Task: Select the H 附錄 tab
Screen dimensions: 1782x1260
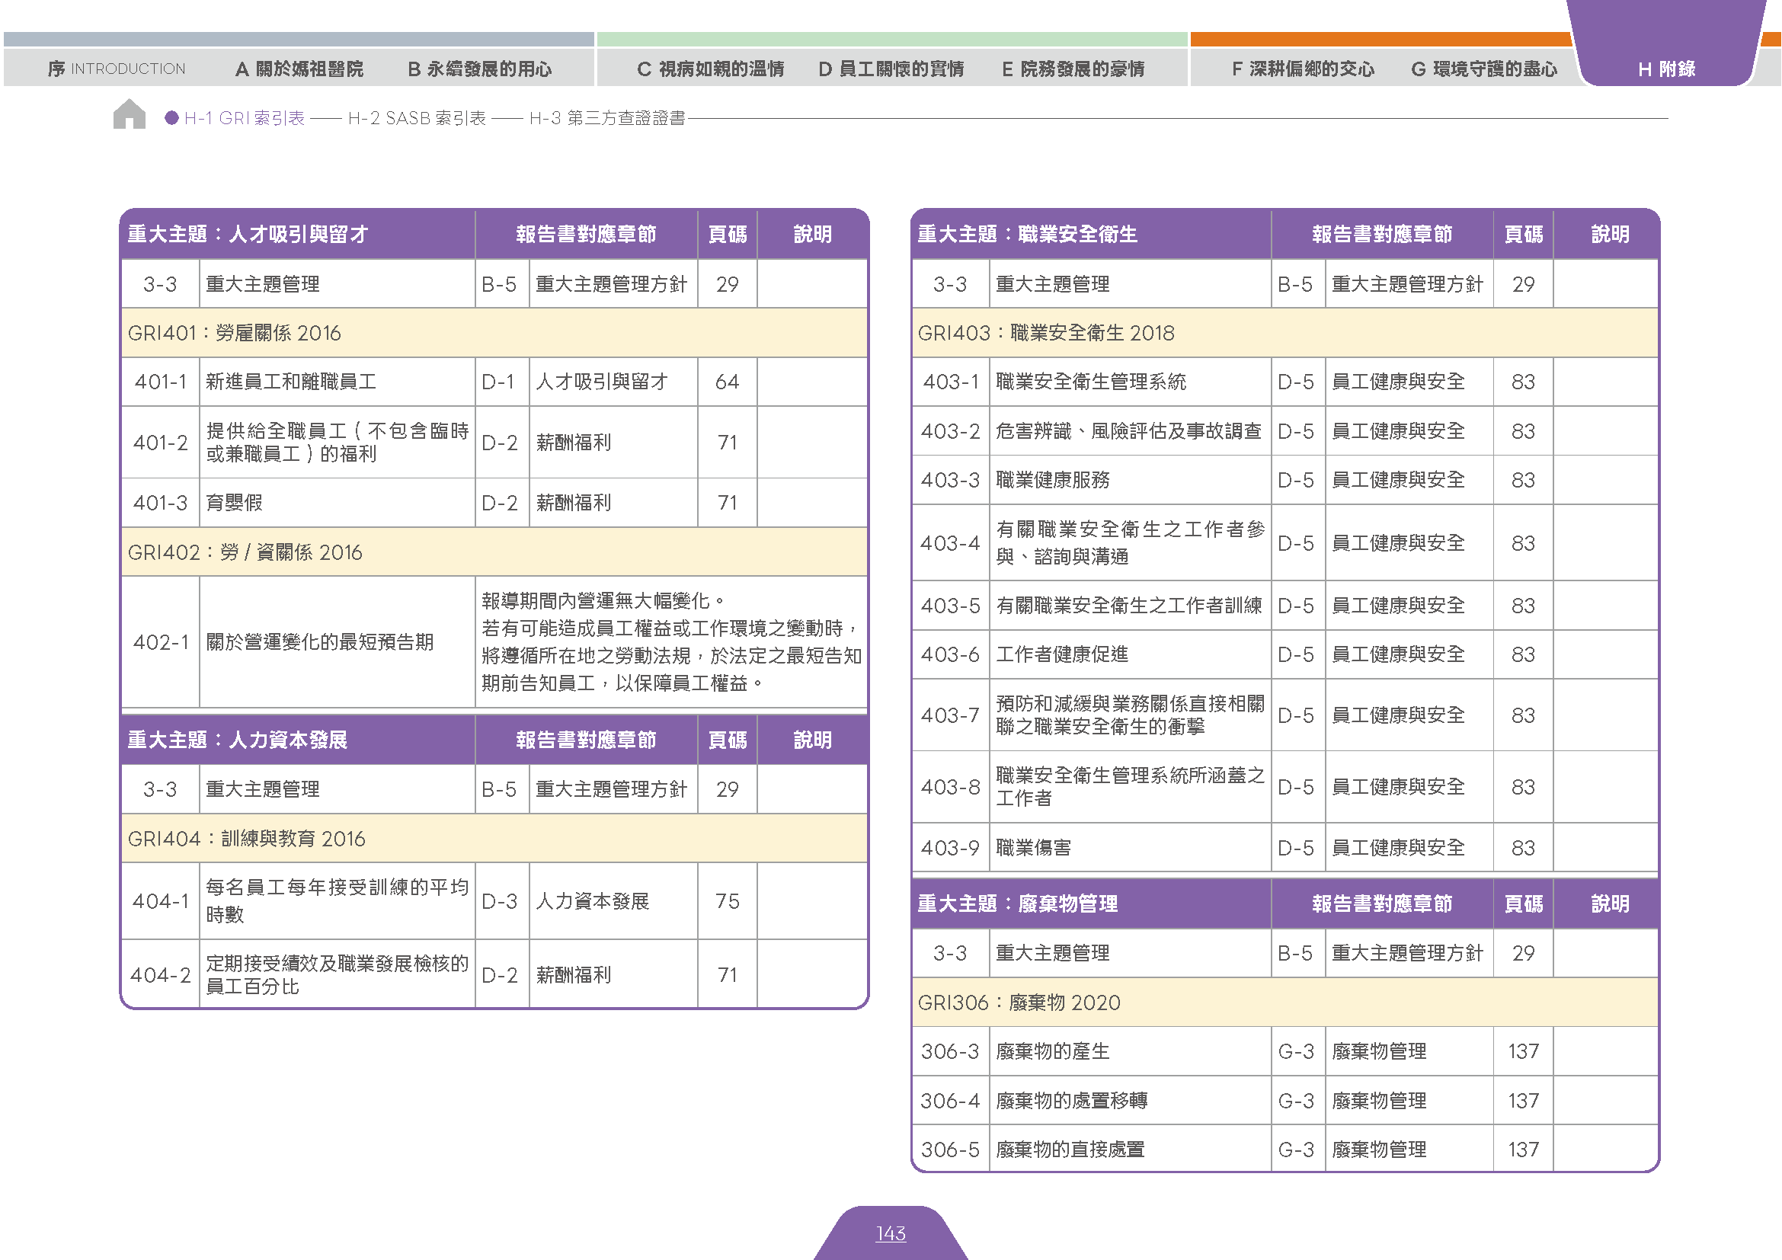Action: (1666, 69)
